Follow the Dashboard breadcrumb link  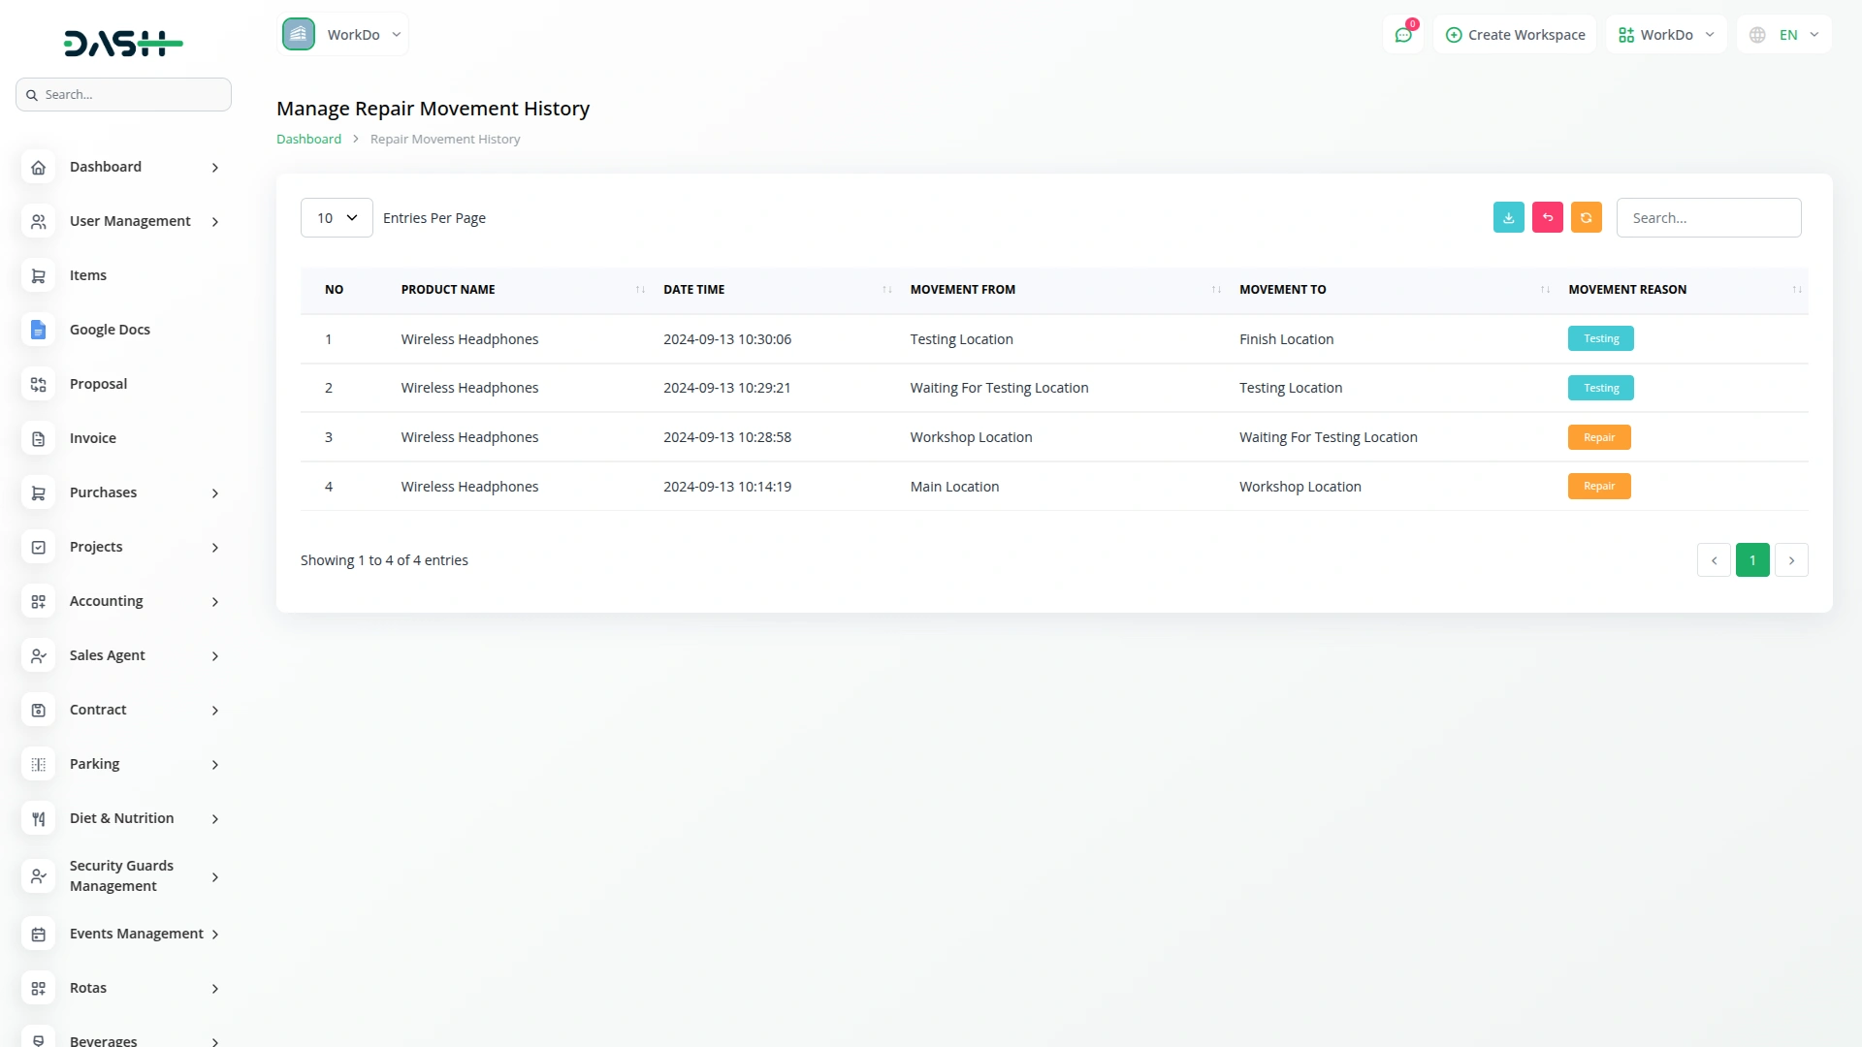(x=307, y=139)
